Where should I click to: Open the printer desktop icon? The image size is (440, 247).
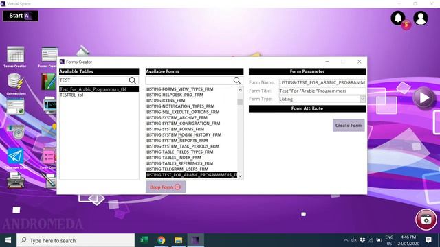tap(15, 180)
